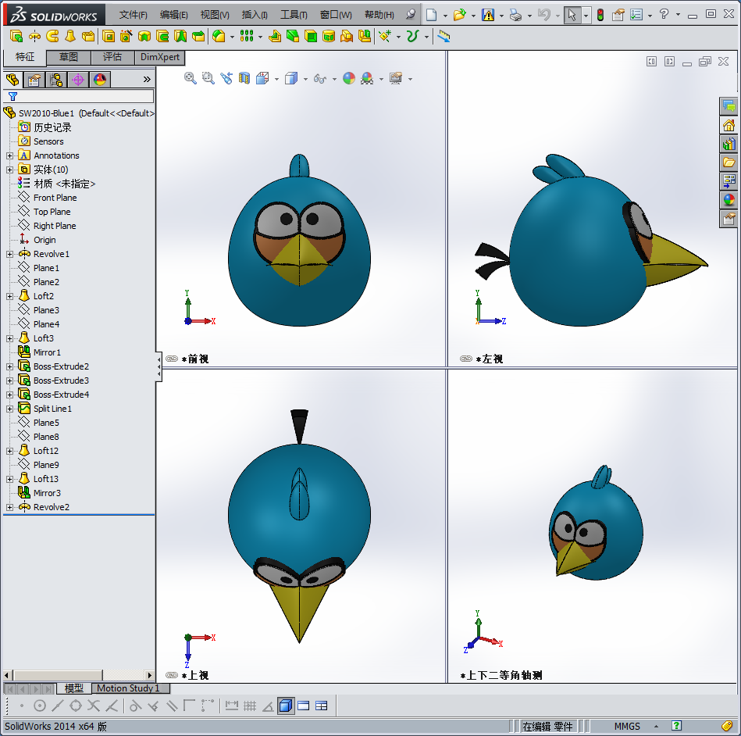This screenshot has width=741, height=736.
Task: Open the View Orientation dropdown arrow
Action: (x=276, y=79)
